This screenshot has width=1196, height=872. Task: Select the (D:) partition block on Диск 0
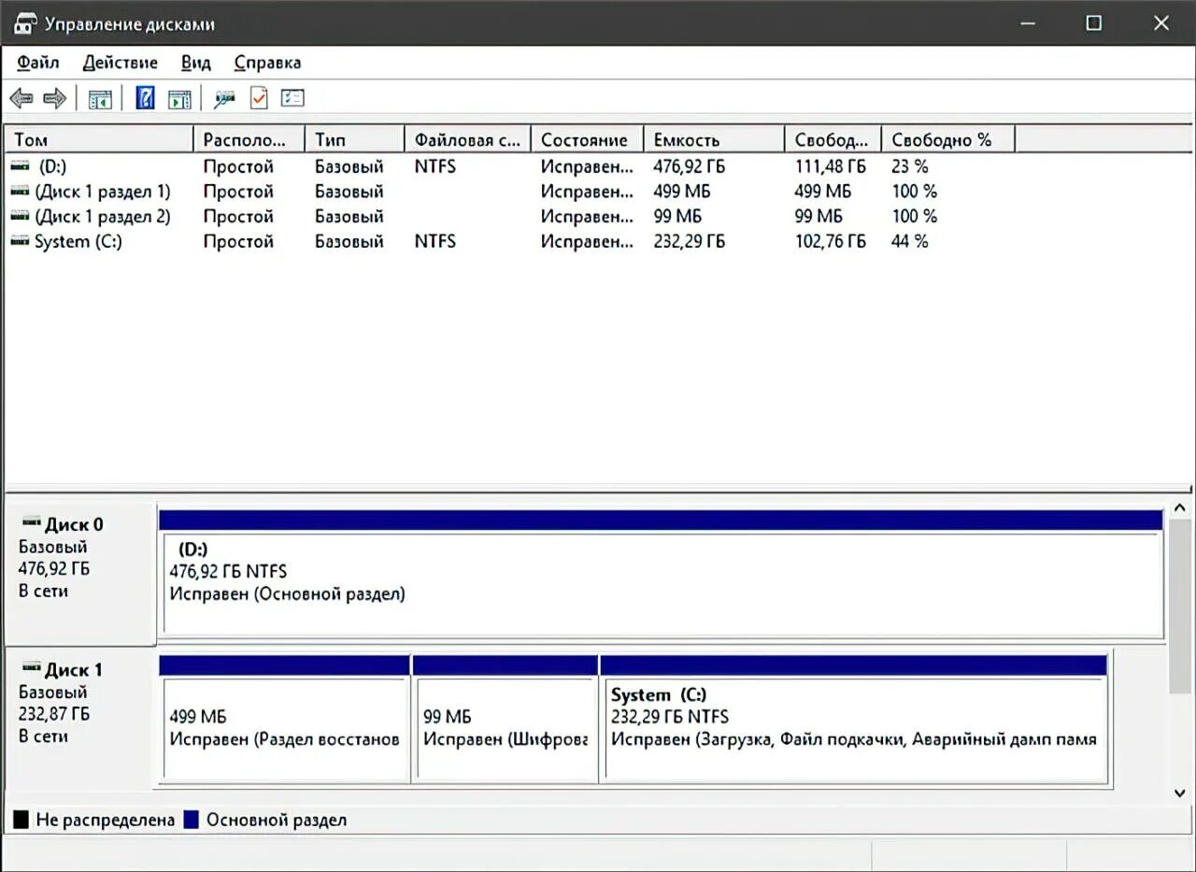662,574
